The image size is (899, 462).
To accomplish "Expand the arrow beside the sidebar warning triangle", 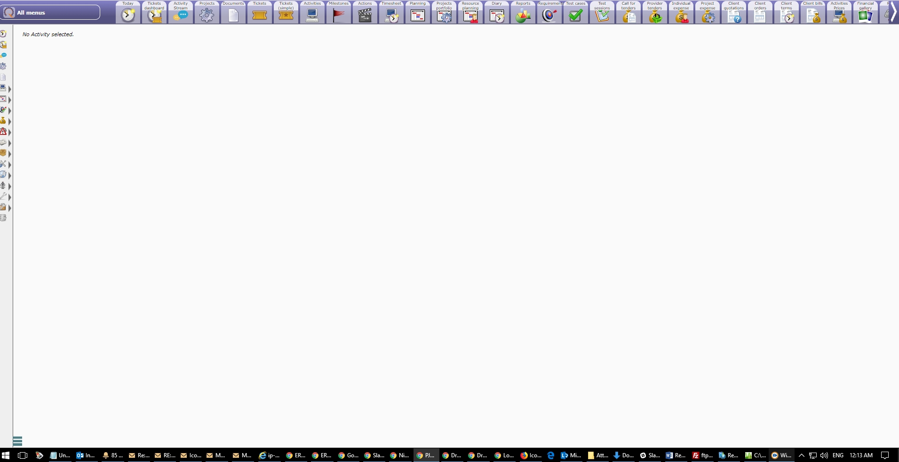I will (x=9, y=133).
